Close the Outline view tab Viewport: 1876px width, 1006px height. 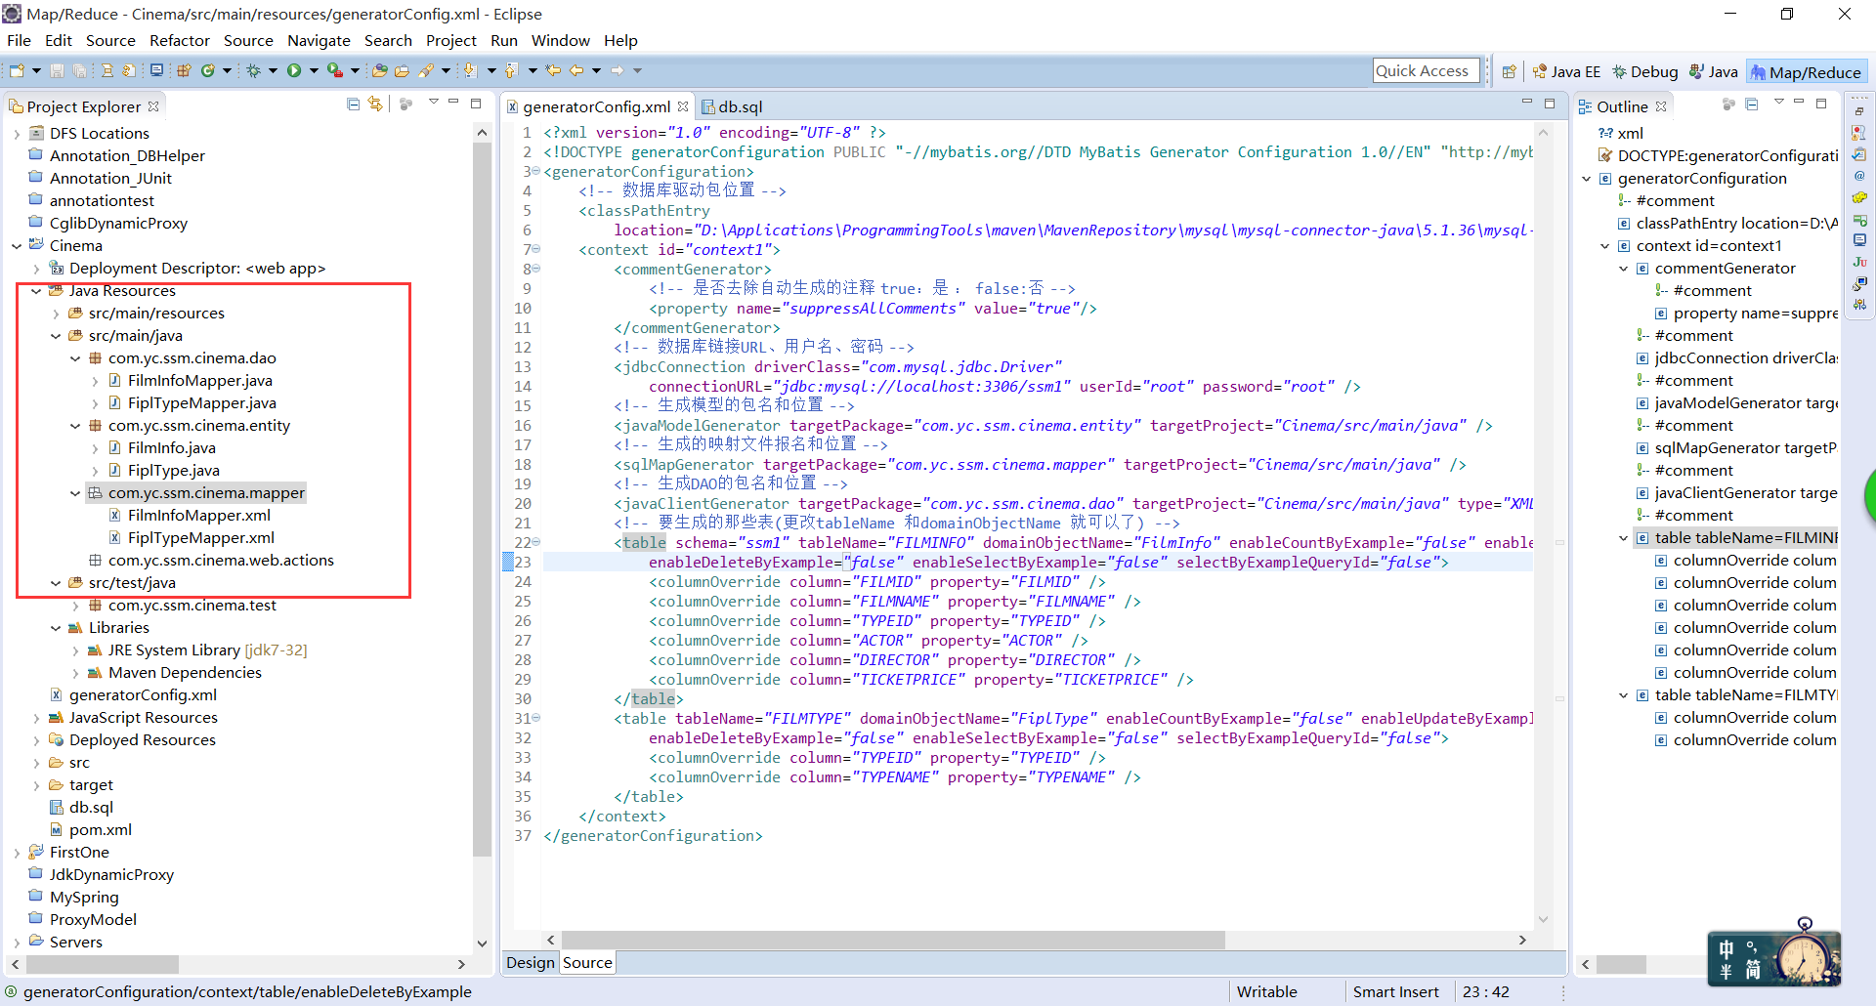point(1661,106)
